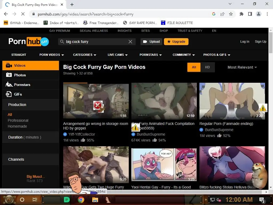
Task: Open Task View on the taskbar
Action: (x=35, y=200)
